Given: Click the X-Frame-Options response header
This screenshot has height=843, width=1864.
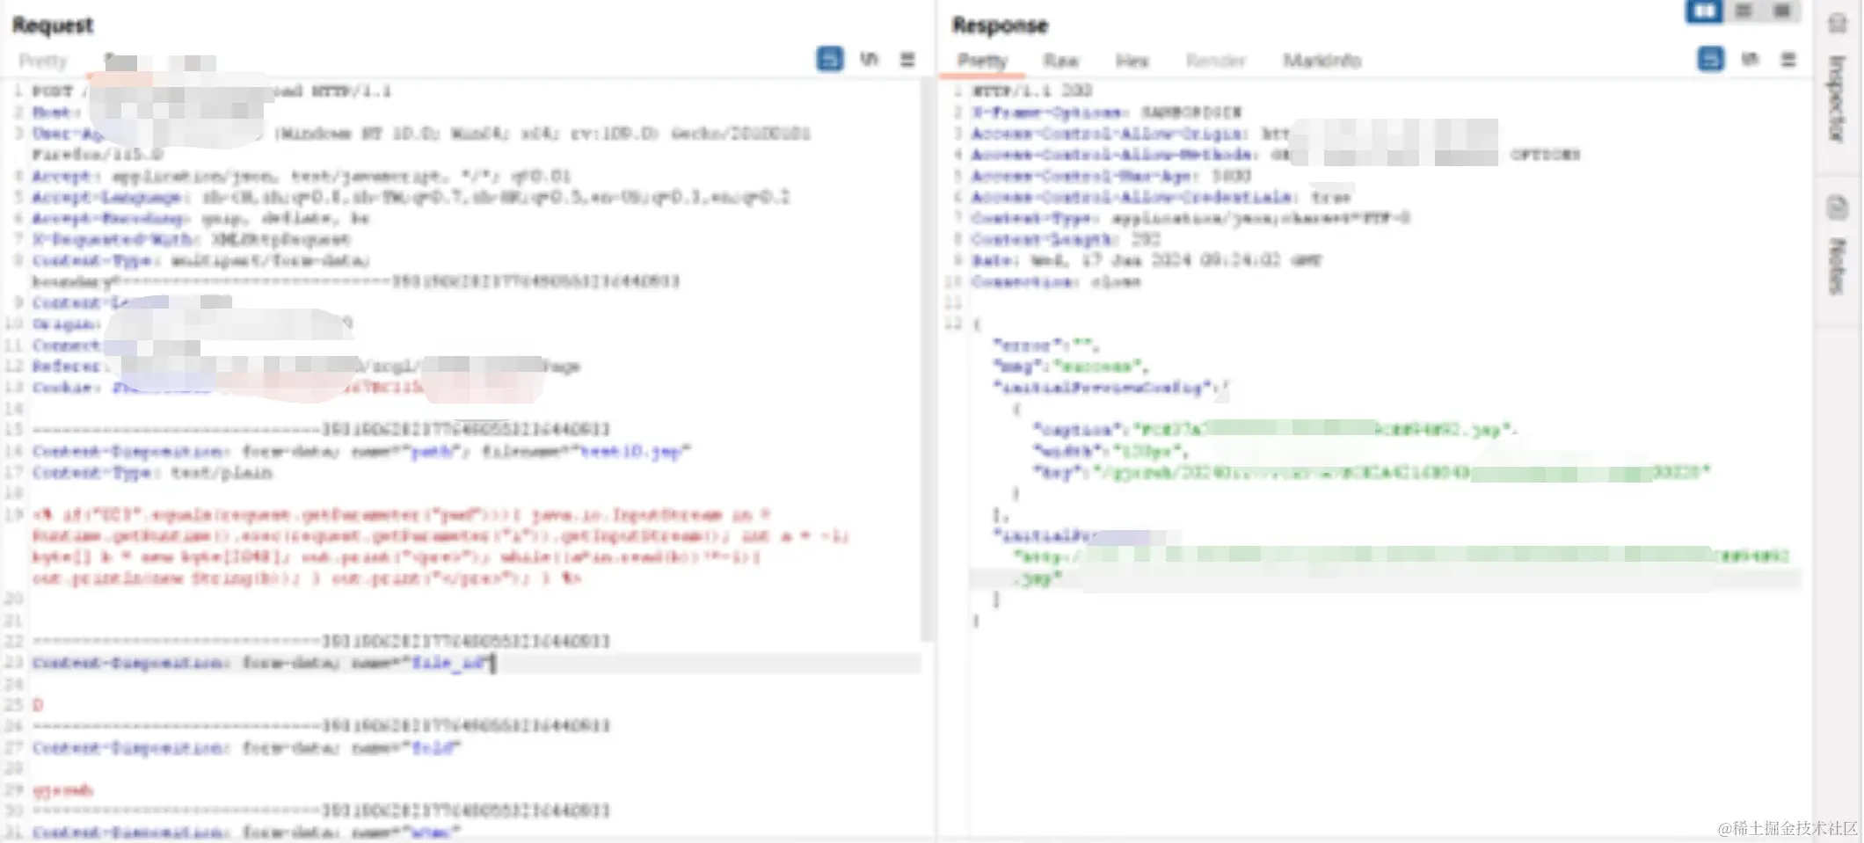Looking at the screenshot, I should click(1106, 112).
